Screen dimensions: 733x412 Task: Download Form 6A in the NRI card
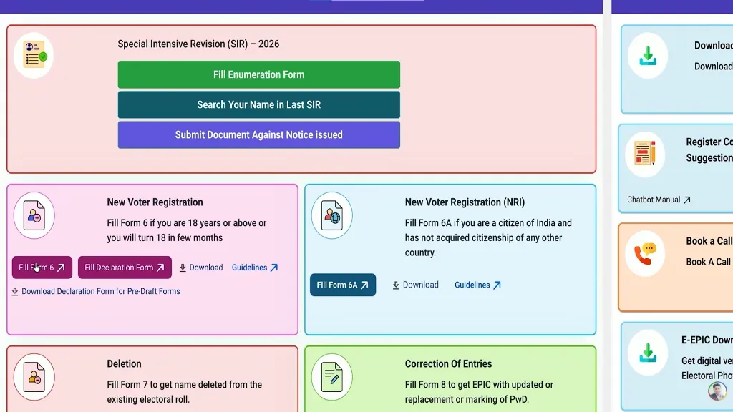pos(415,285)
